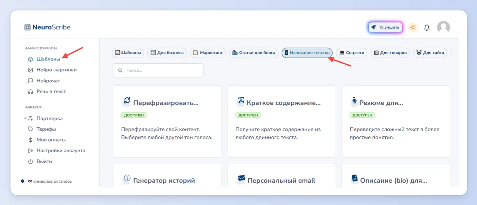Click the Партнерка people icon
Screen dimensions: 477x205
point(31,119)
